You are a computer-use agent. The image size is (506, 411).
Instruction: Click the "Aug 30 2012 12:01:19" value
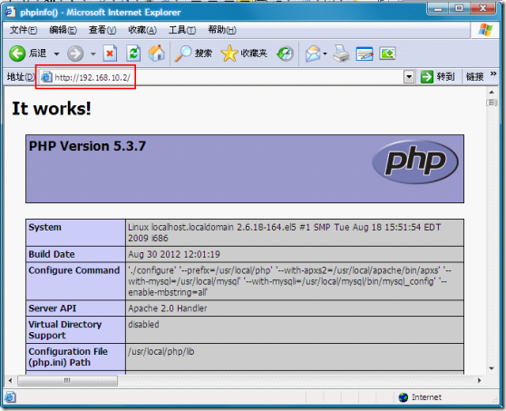174,254
